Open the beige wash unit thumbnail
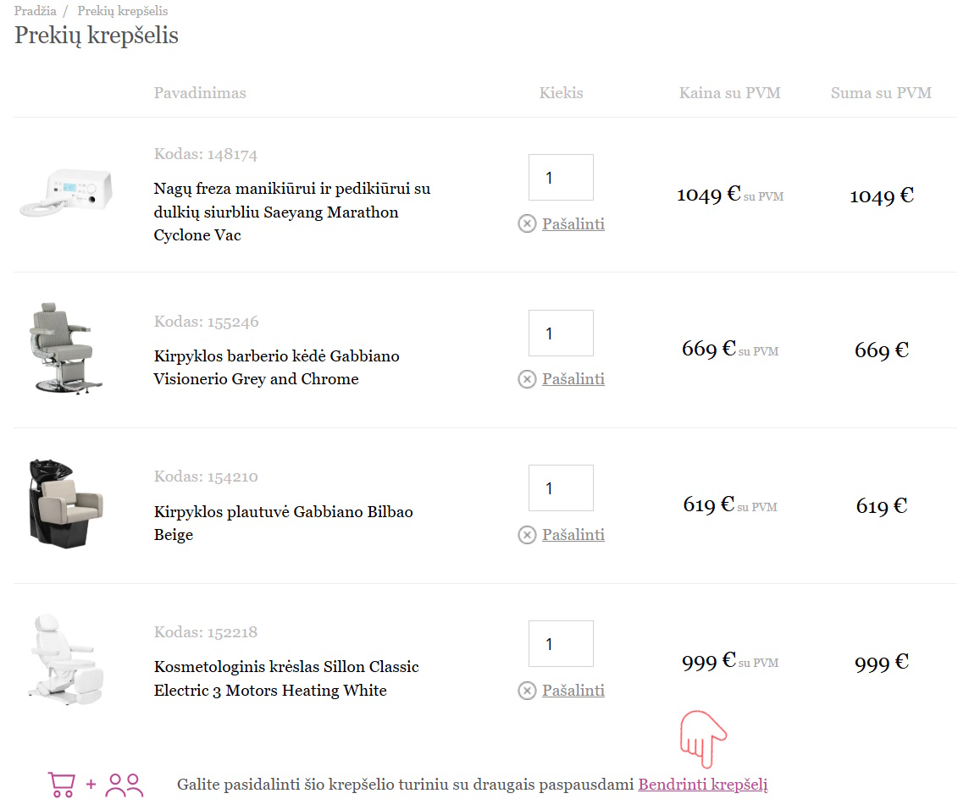This screenshot has height=810, width=980. (66, 501)
